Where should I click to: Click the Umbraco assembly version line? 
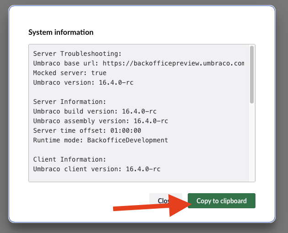click(100, 121)
